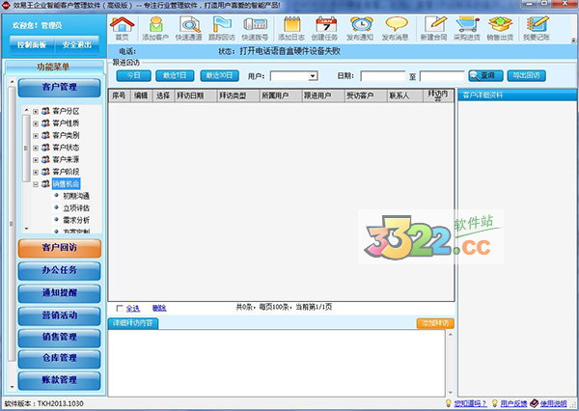The width and height of the screenshot is (579, 411).
Task: Click the toolbar overflow arrow at right edge
Action: (573, 40)
